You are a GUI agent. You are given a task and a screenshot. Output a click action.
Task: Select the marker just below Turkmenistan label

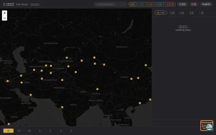[x=34, y=70]
